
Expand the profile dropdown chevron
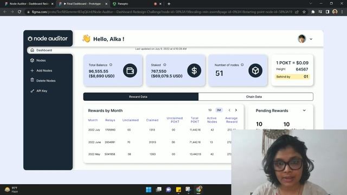(311, 39)
